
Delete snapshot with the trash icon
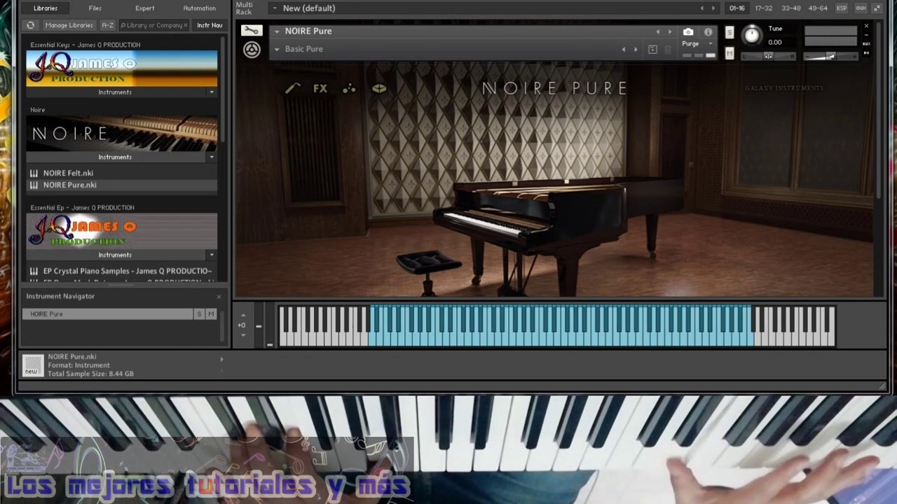coord(668,49)
